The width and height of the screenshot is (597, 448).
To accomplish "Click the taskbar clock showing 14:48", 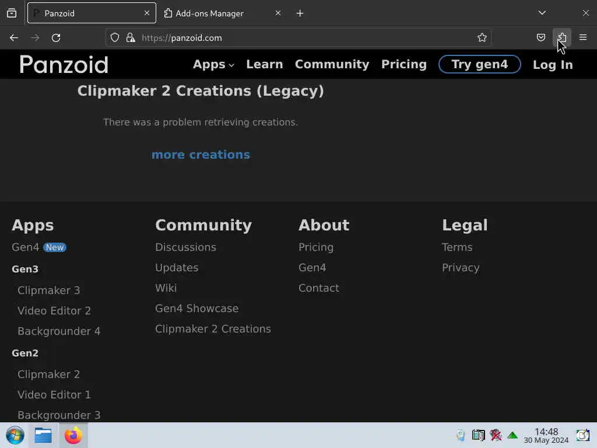I will [x=546, y=435].
